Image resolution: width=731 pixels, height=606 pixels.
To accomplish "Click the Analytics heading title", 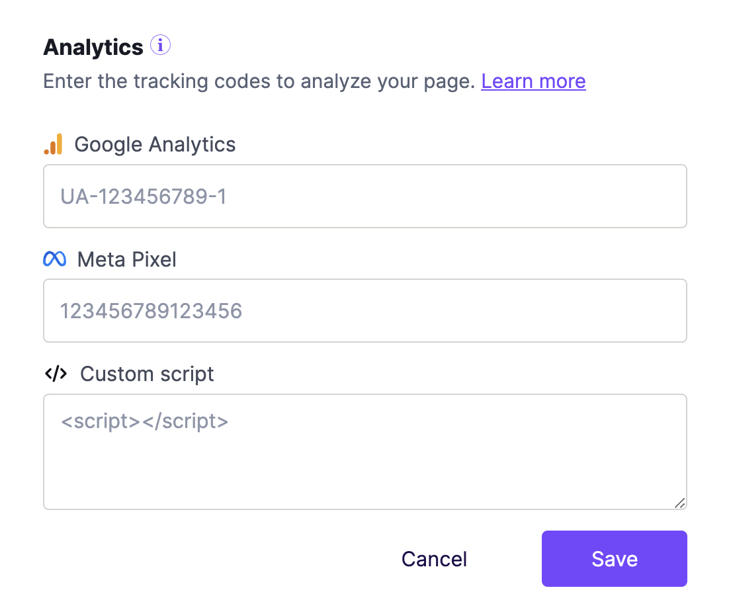I will pyautogui.click(x=93, y=47).
